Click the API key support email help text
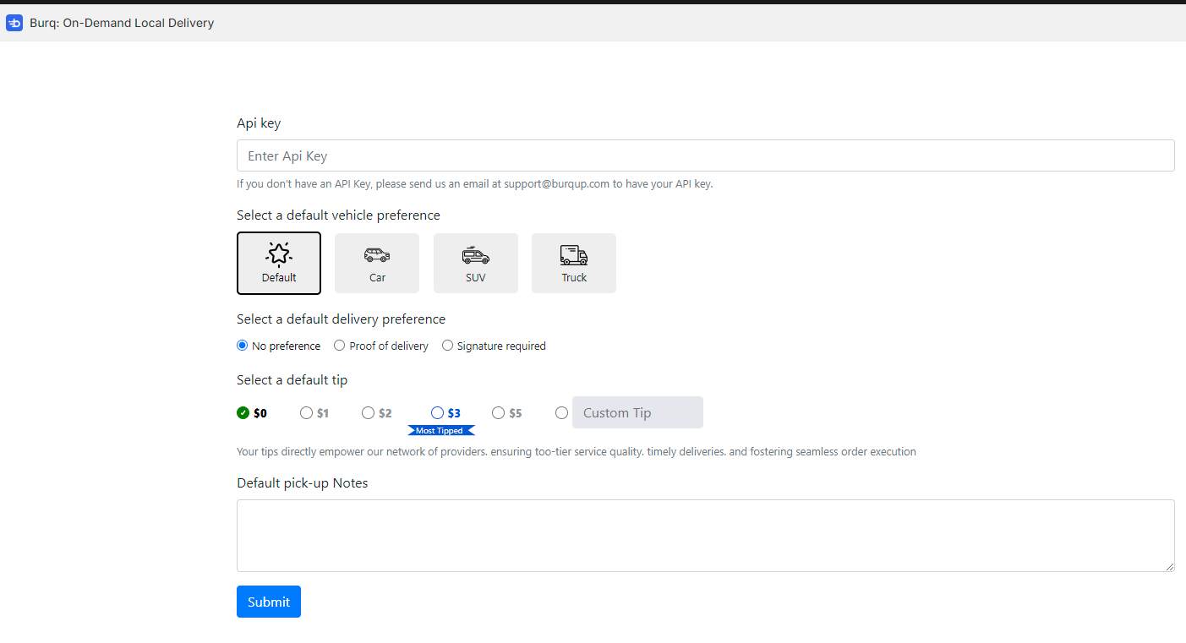 pyautogui.click(x=475, y=183)
